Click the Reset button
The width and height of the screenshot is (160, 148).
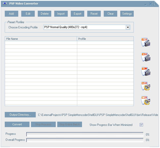point(94,14)
